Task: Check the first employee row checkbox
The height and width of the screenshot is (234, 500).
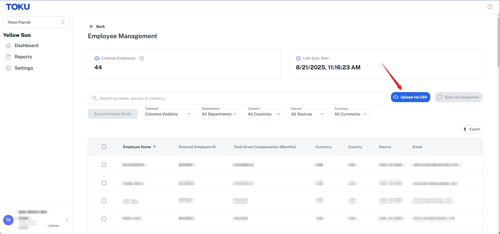Action: (104, 165)
